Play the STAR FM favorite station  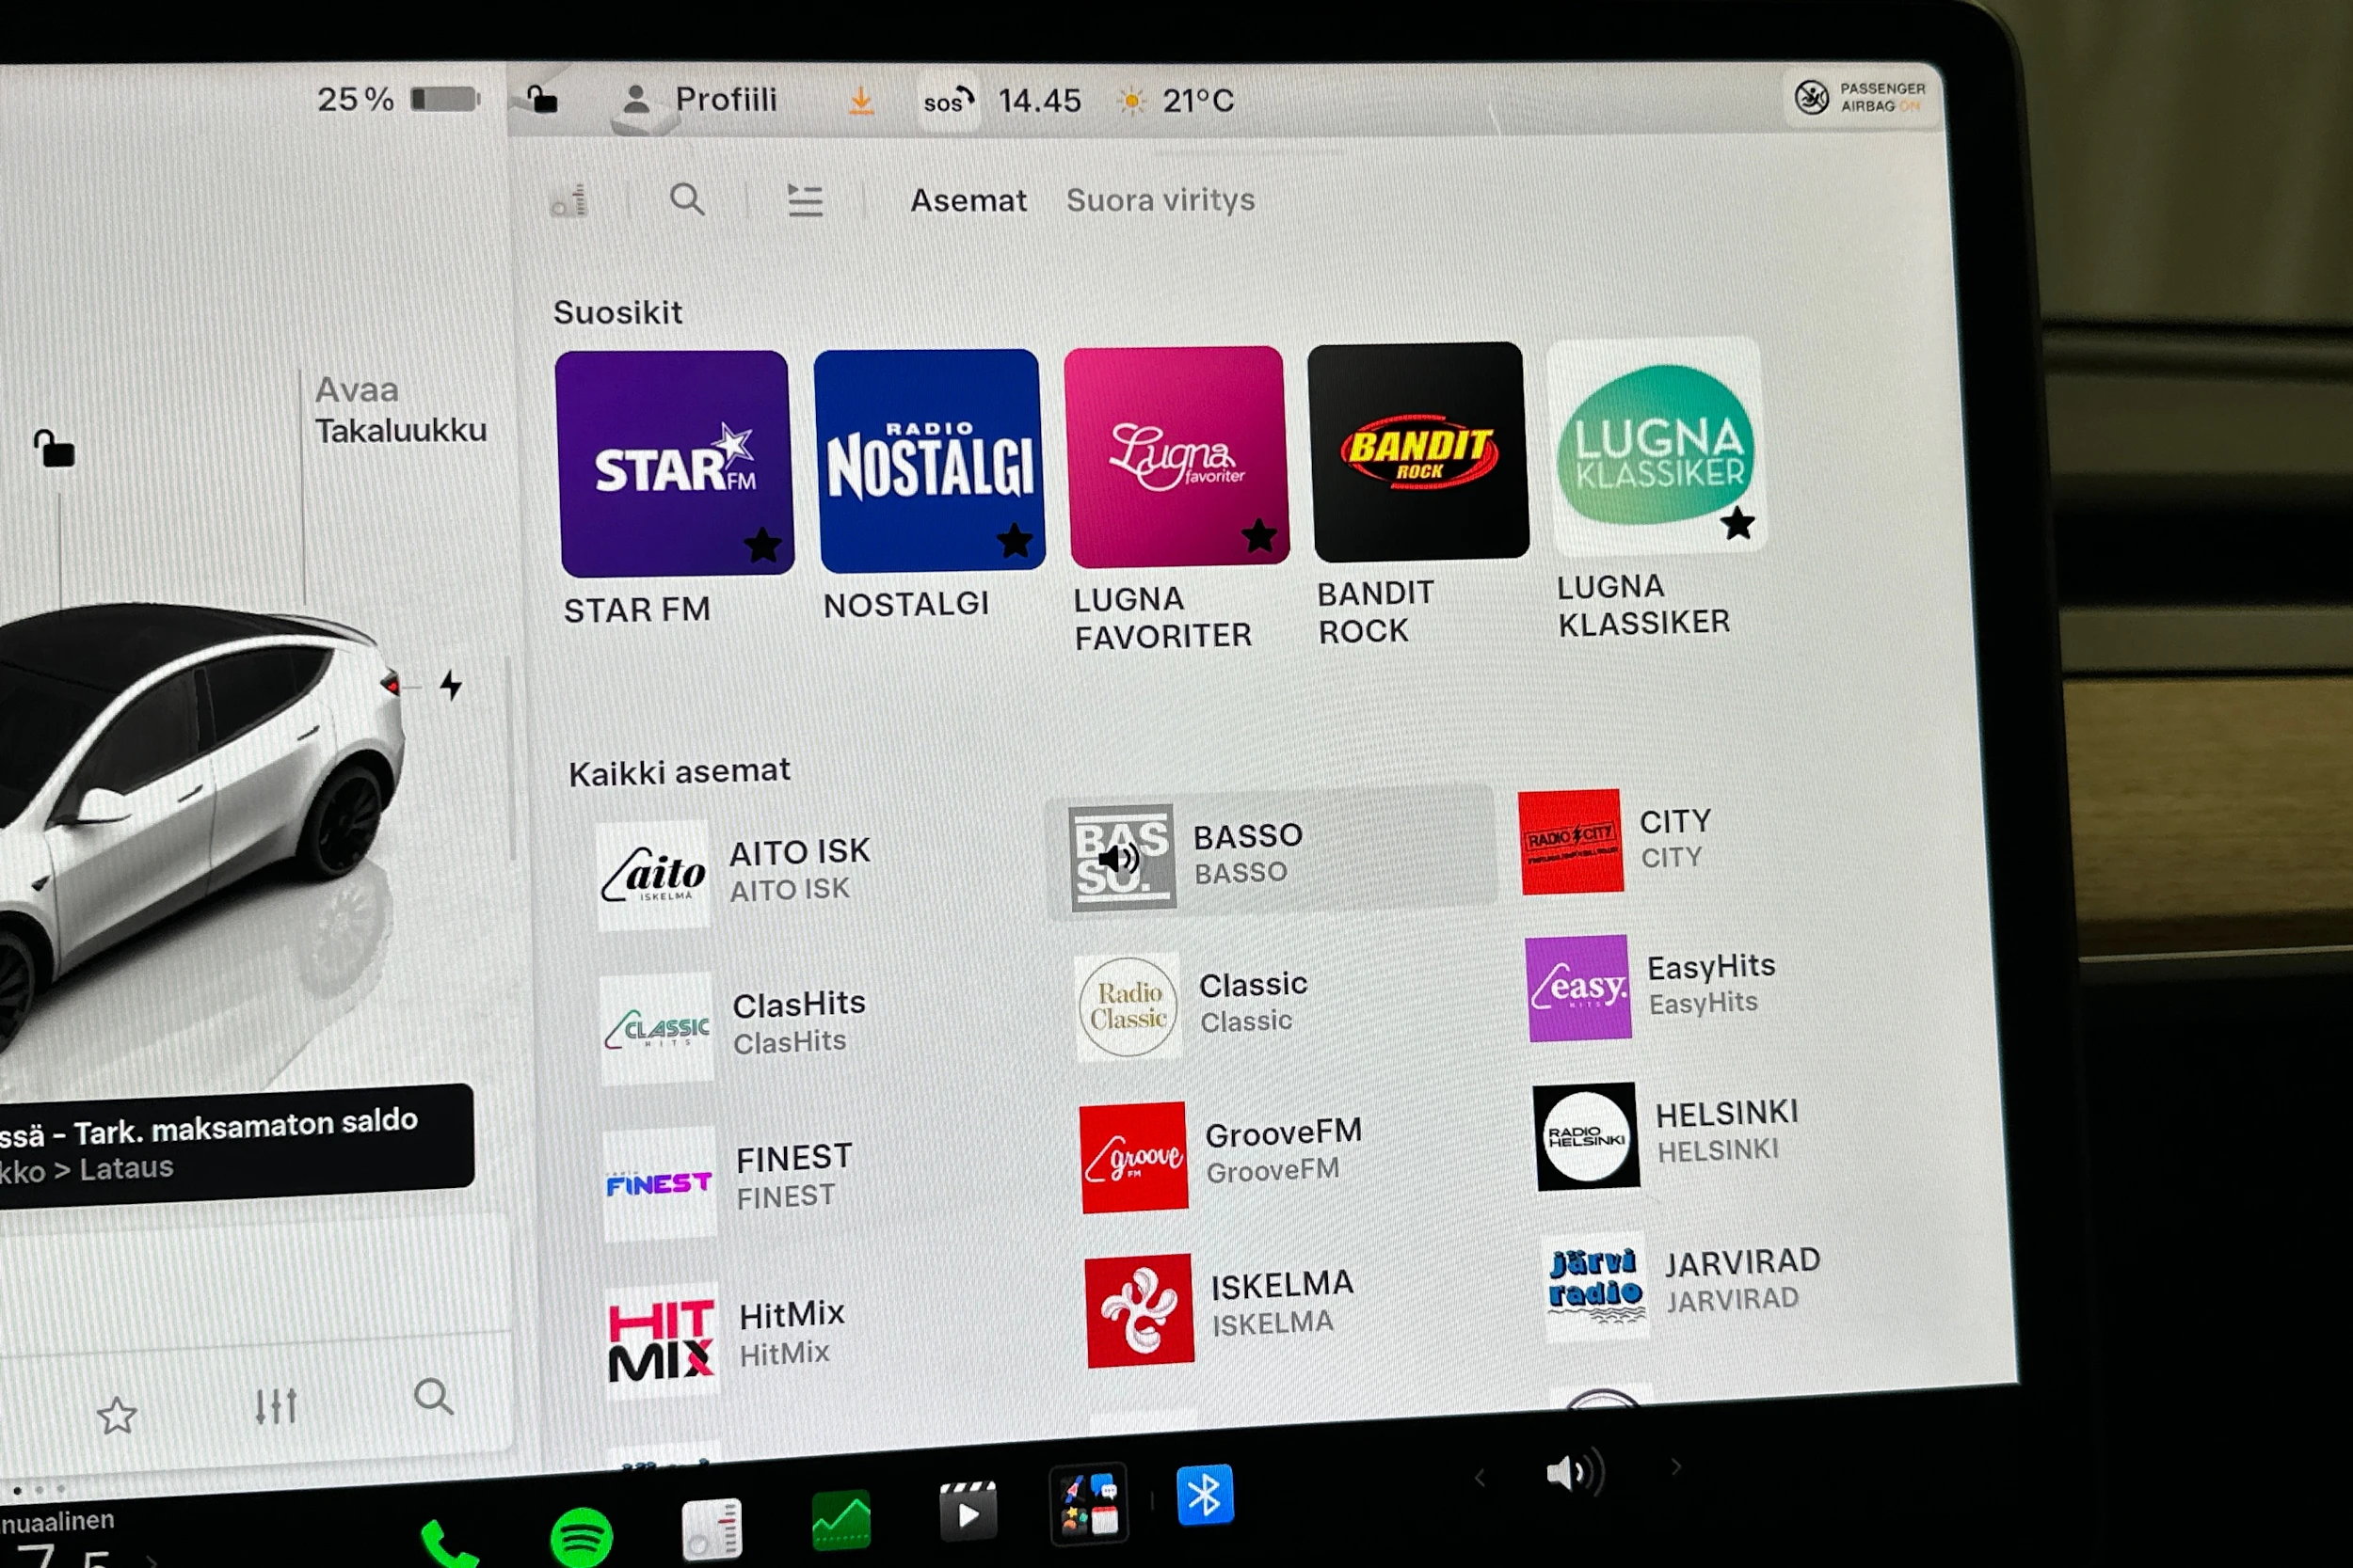(x=675, y=463)
